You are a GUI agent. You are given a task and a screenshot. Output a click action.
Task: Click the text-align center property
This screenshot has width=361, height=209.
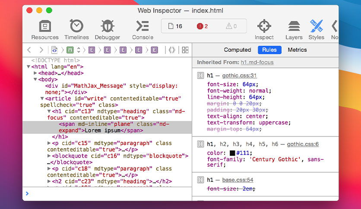click(237, 116)
